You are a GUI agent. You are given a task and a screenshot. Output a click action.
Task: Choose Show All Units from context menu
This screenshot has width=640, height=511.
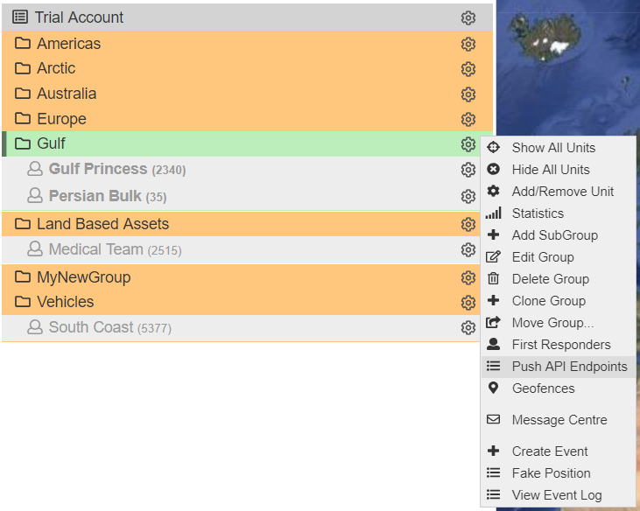pos(559,147)
